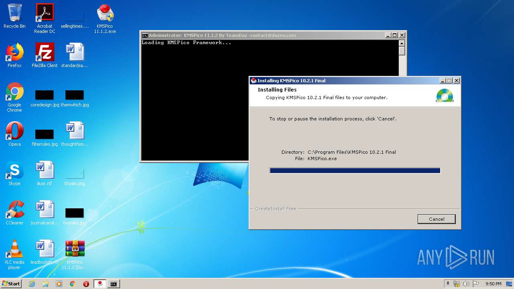Select the thoughtfem Word document icon
This screenshot has width=514, height=289.
click(x=75, y=134)
